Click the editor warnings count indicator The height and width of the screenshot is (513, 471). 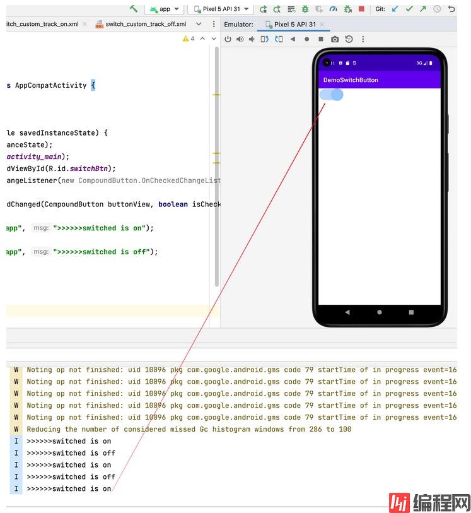tap(189, 38)
